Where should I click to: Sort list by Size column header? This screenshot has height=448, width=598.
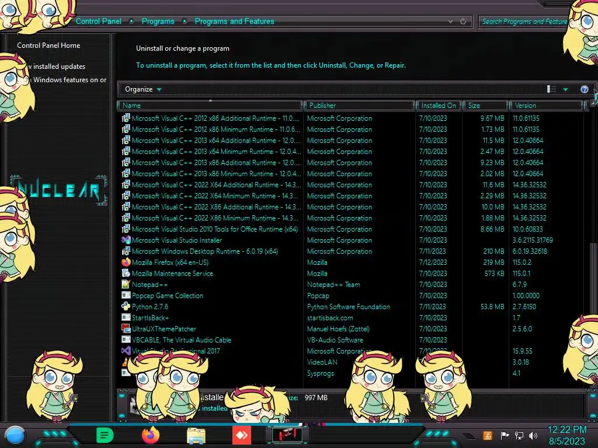pos(486,106)
